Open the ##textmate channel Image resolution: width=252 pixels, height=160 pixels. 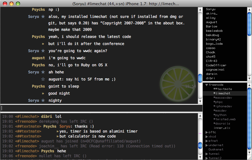223,89
